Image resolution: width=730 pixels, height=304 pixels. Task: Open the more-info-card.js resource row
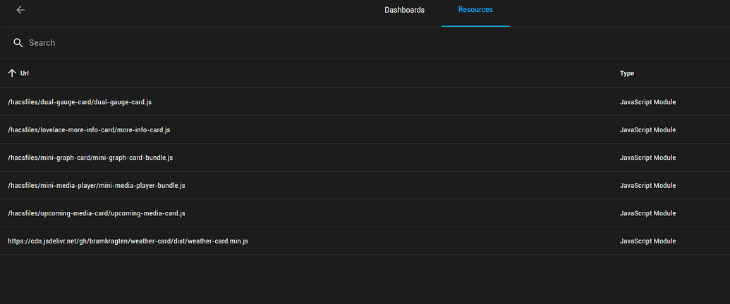(x=89, y=130)
